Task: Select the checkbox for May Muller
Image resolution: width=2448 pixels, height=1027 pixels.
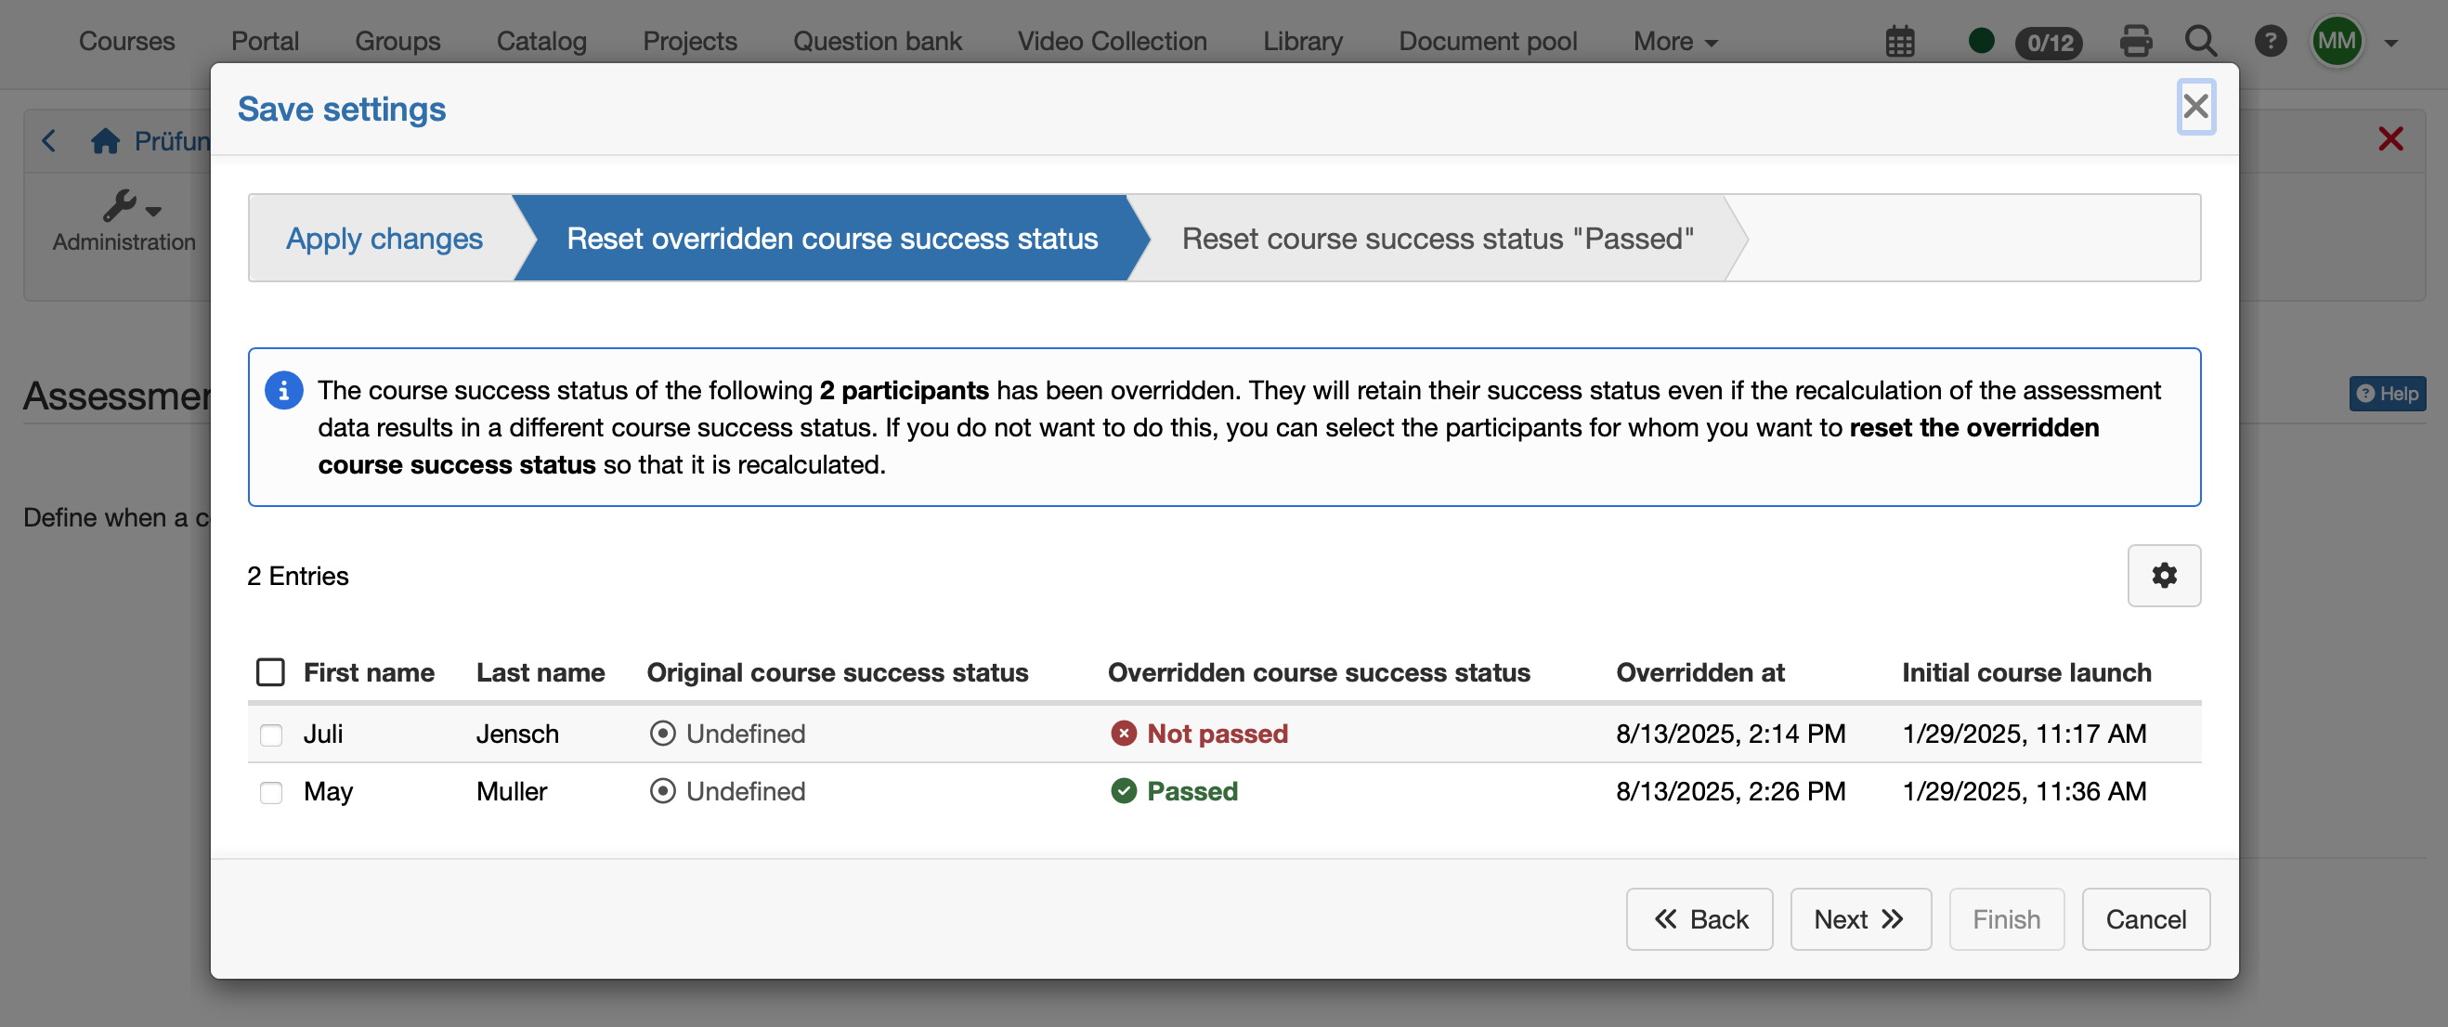Action: pyautogui.click(x=271, y=792)
